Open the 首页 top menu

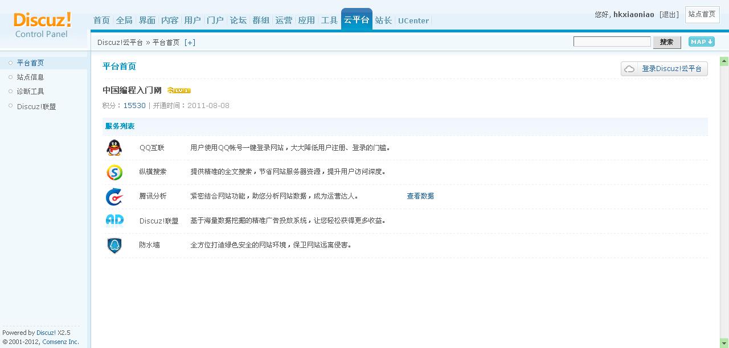pos(101,20)
